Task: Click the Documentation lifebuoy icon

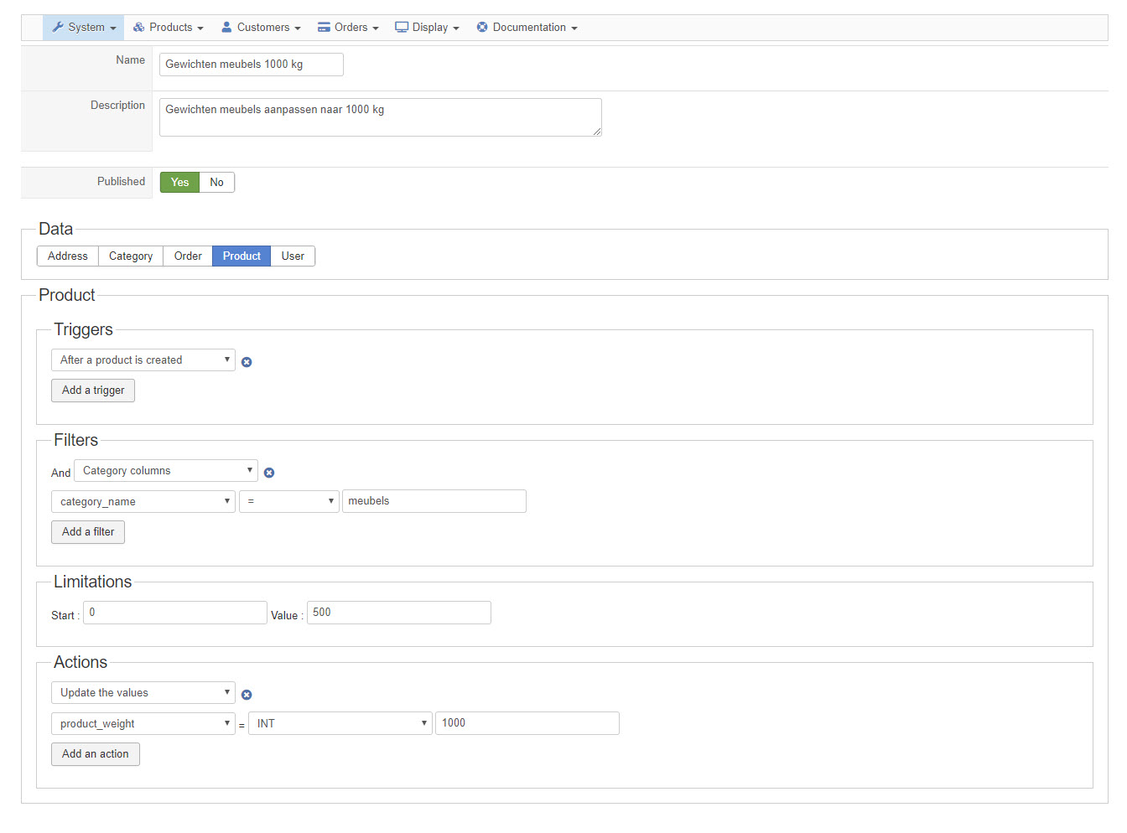Action: click(482, 28)
